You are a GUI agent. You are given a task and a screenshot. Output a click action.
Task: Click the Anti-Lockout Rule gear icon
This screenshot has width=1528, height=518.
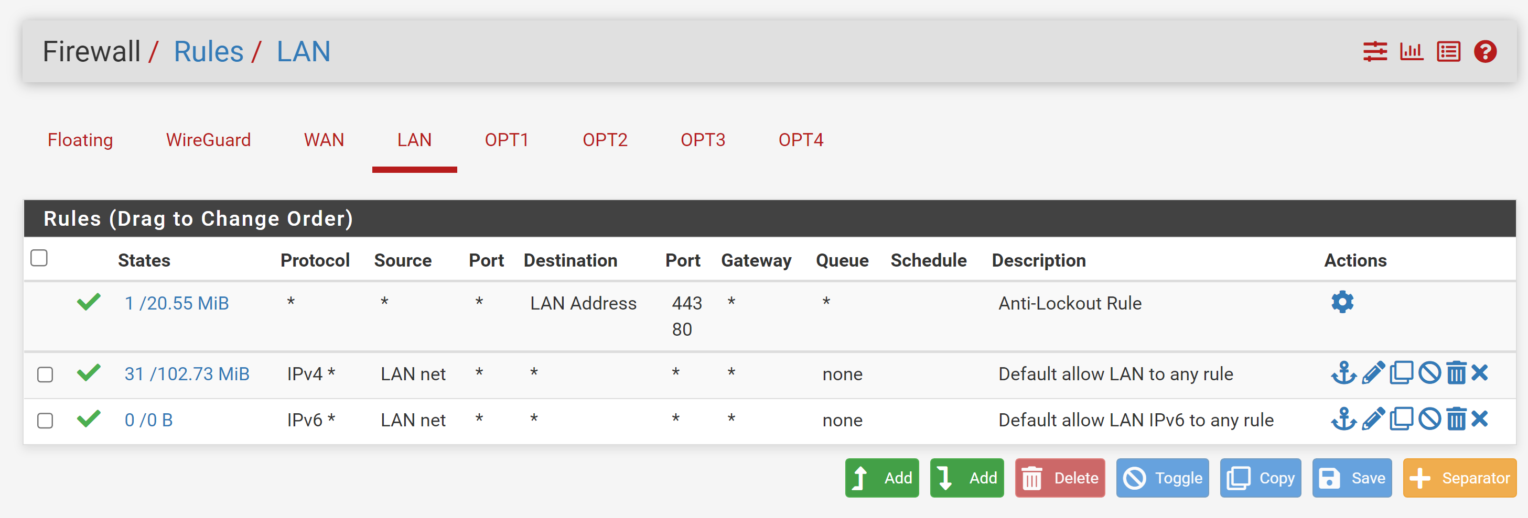pos(1342,302)
